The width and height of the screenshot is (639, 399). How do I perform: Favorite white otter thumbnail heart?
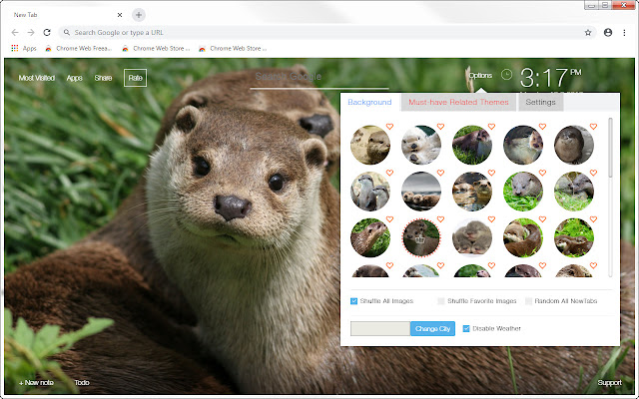click(440, 127)
